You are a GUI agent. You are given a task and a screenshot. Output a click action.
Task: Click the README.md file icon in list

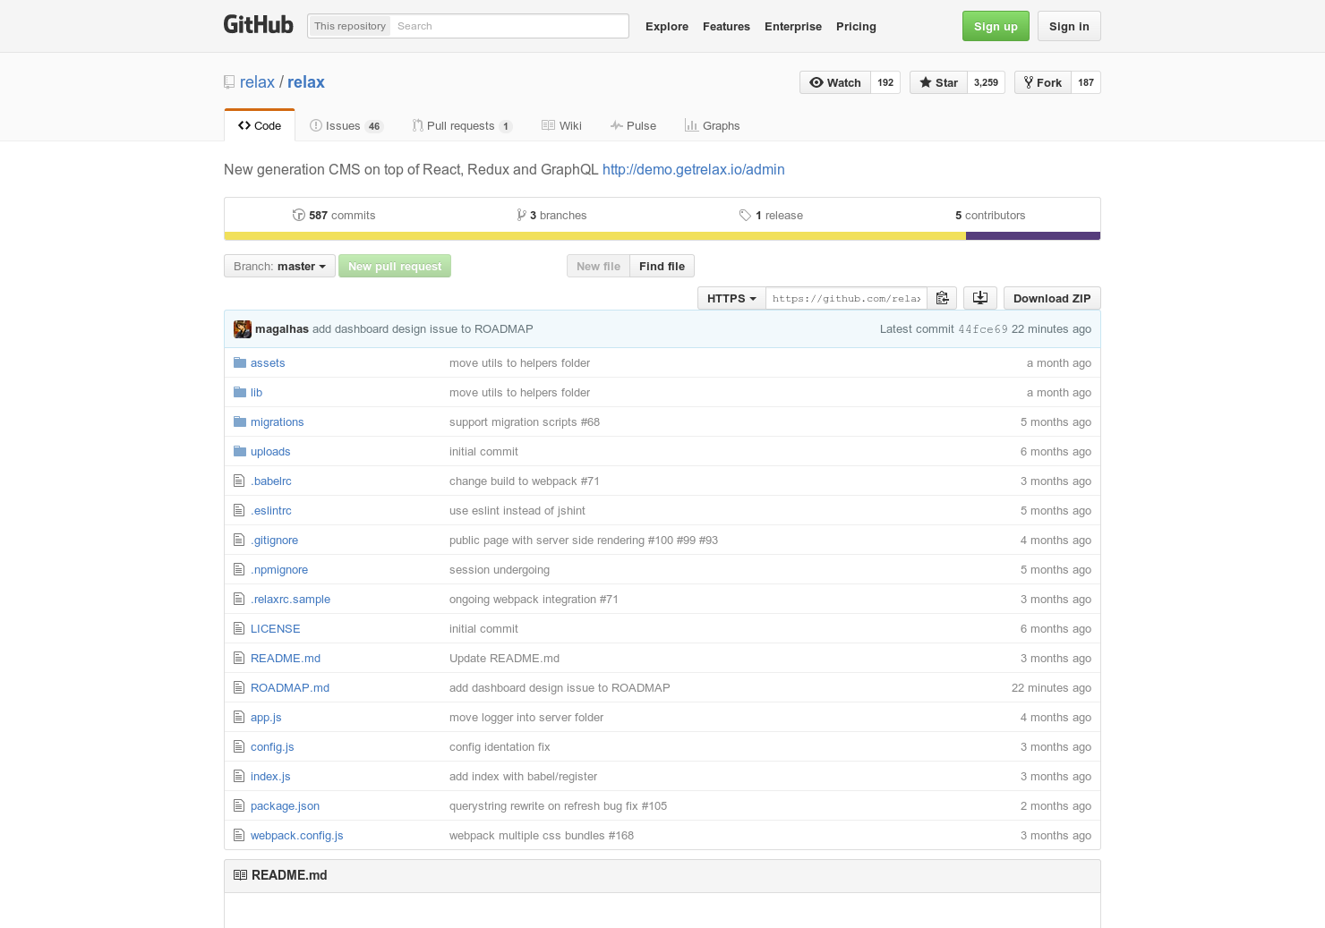(x=239, y=658)
